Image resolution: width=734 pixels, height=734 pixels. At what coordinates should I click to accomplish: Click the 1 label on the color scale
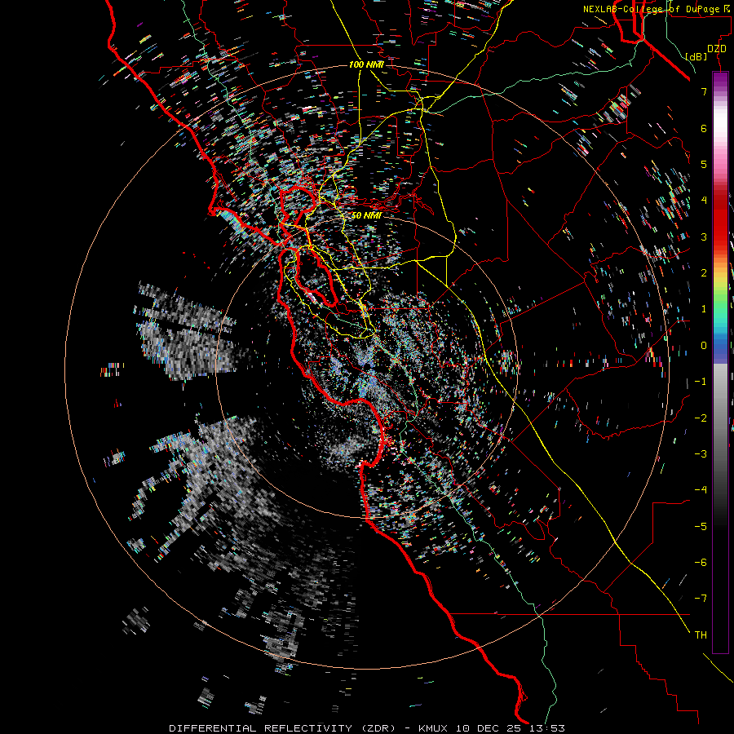[704, 309]
